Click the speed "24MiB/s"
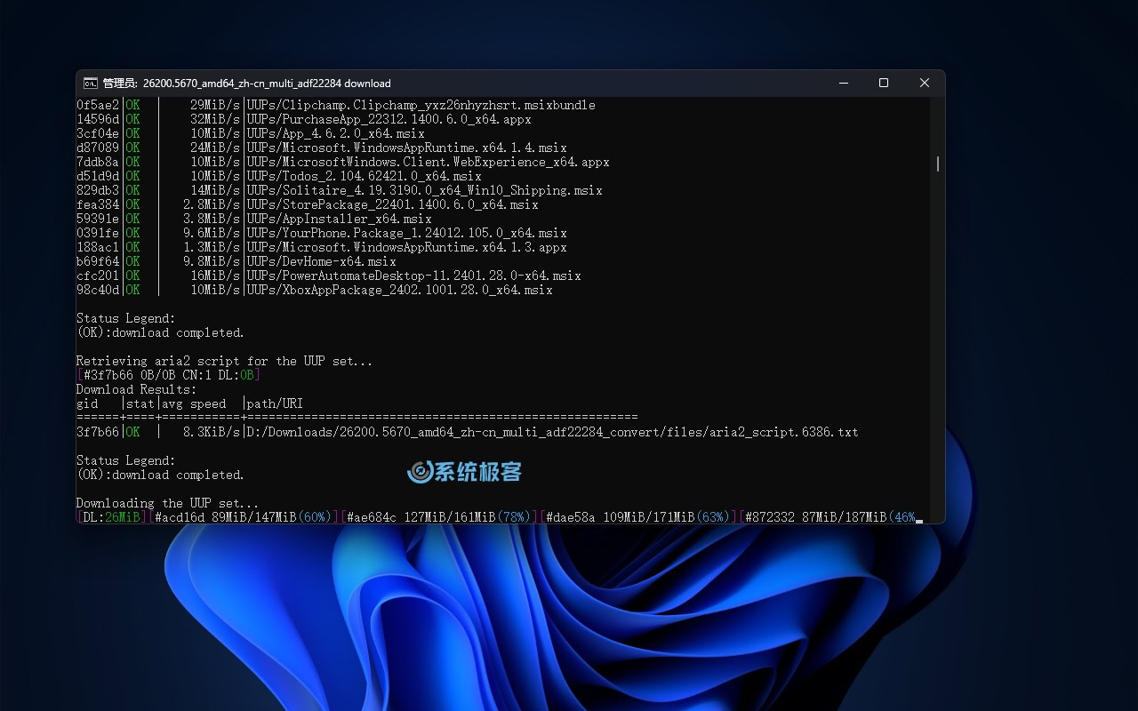This screenshot has height=711, width=1138. click(x=215, y=148)
